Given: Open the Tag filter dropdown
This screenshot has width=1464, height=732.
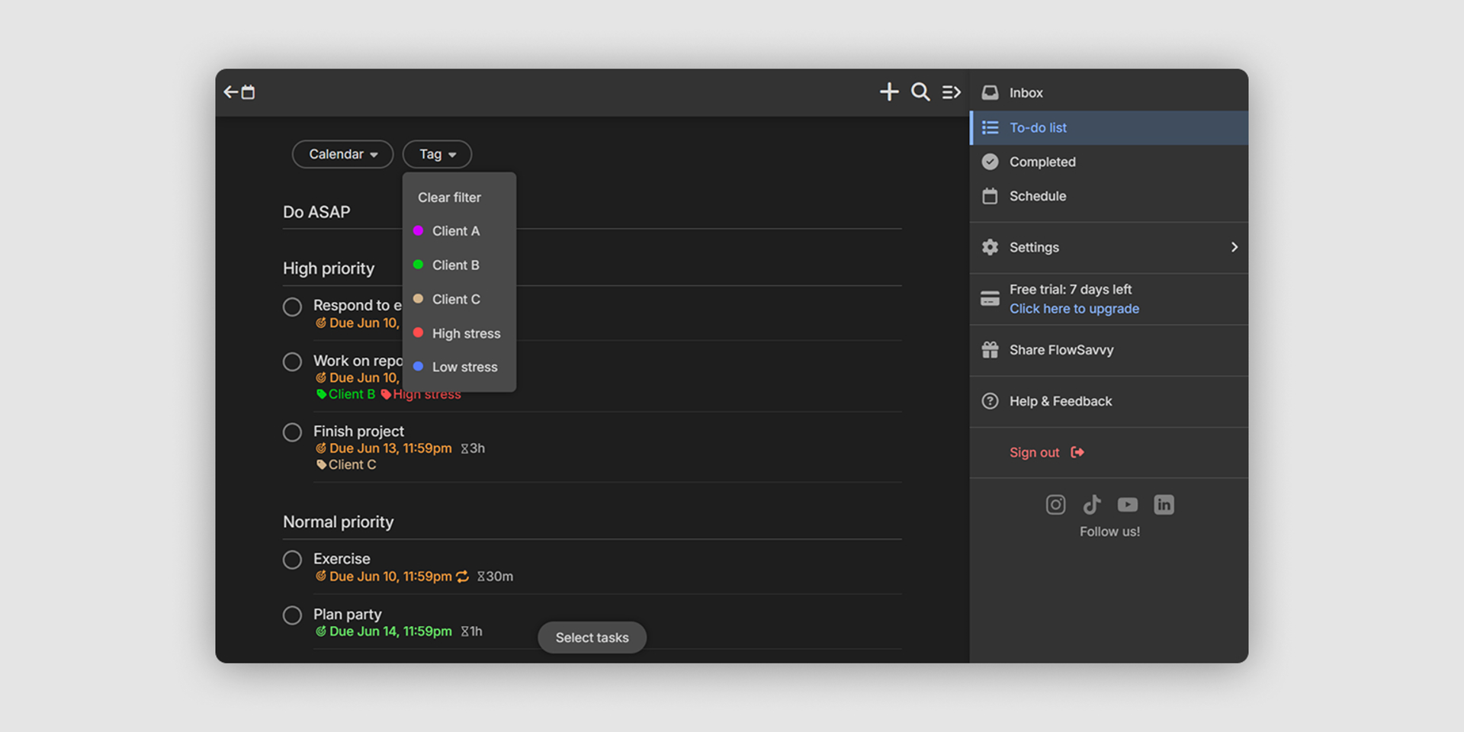Looking at the screenshot, I should coord(436,154).
